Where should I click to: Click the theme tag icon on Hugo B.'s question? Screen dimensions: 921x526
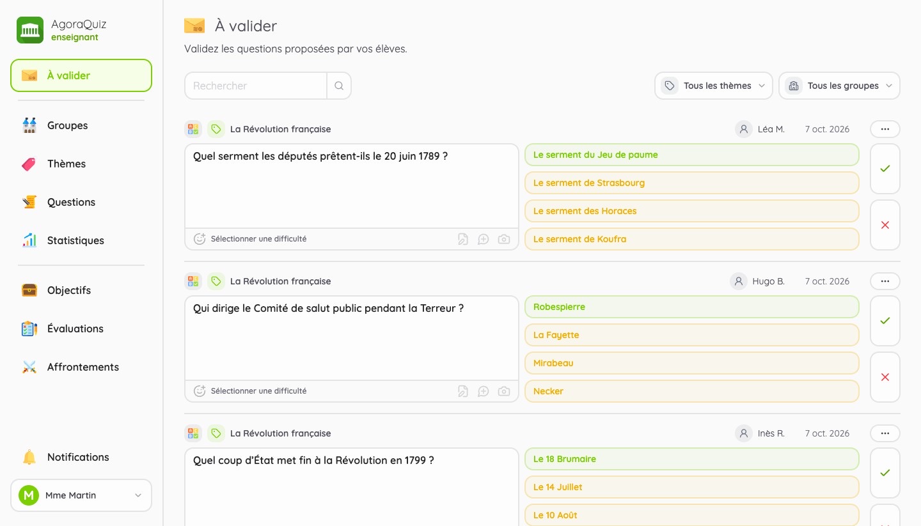click(x=216, y=281)
